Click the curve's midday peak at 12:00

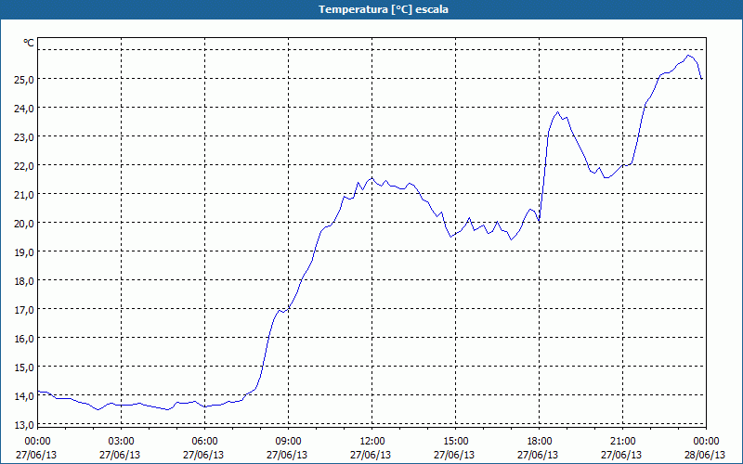[372, 178]
